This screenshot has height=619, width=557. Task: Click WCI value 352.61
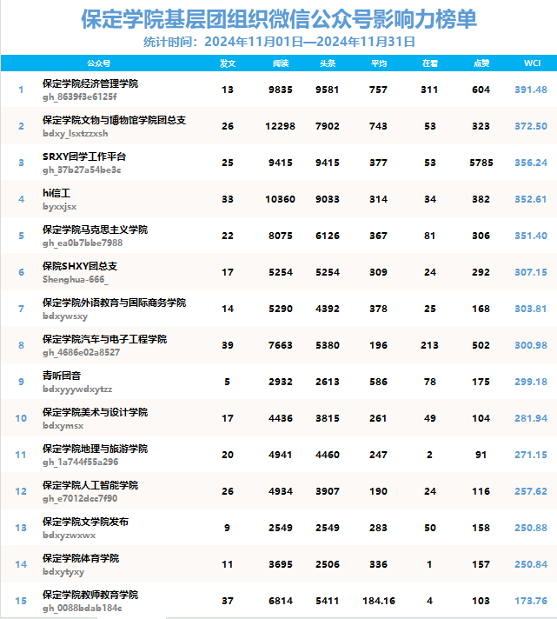[x=531, y=199]
